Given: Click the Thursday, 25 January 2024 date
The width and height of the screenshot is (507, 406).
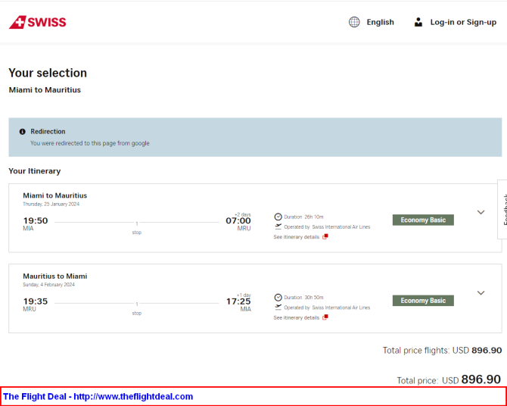Looking at the screenshot, I should click(x=51, y=204).
